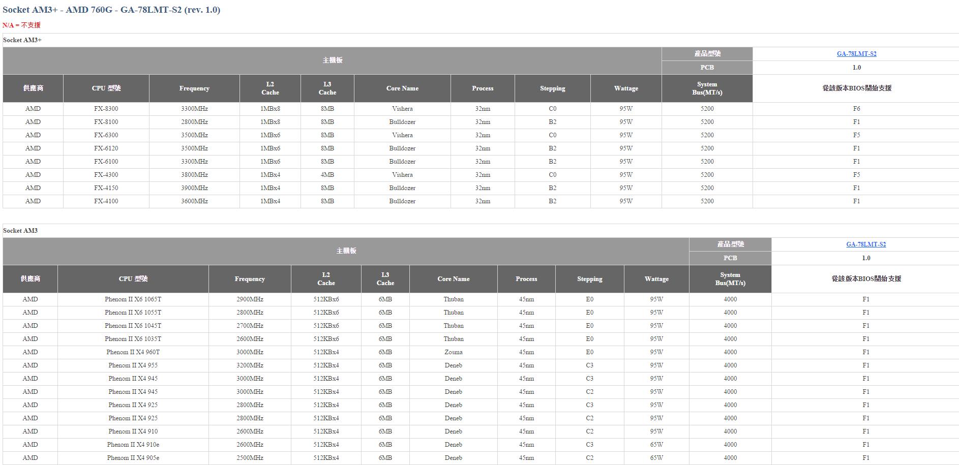Click the Phenom II X4 905e cell

click(x=133, y=458)
